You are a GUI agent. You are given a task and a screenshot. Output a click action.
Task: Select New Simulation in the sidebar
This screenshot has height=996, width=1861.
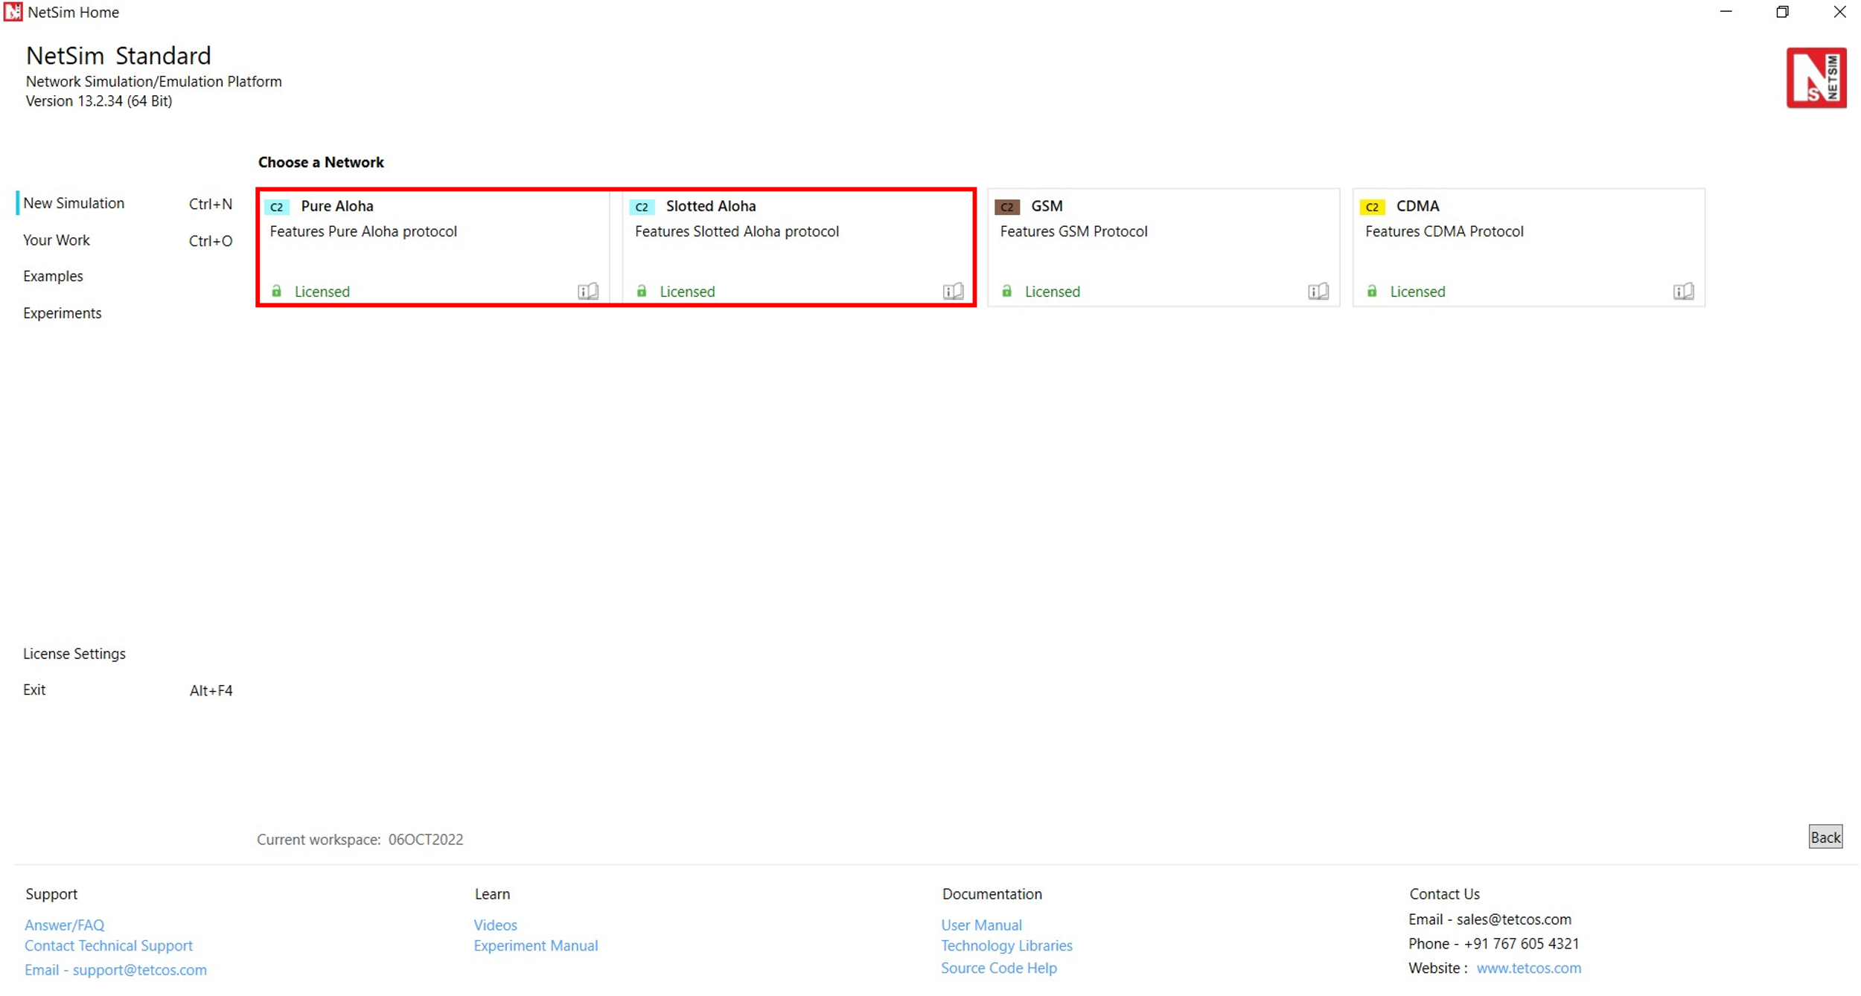click(x=74, y=203)
